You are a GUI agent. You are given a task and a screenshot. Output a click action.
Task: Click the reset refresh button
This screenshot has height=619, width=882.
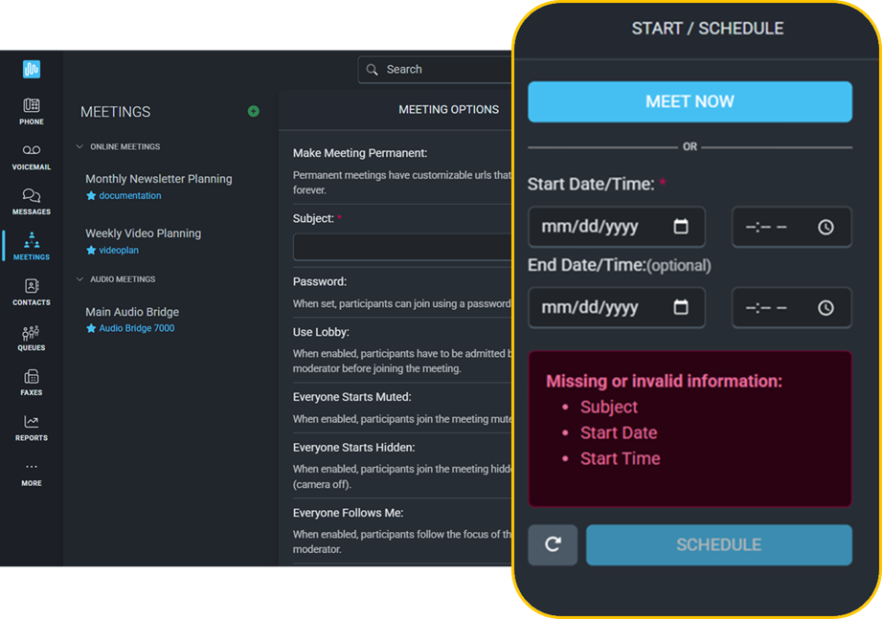point(553,544)
